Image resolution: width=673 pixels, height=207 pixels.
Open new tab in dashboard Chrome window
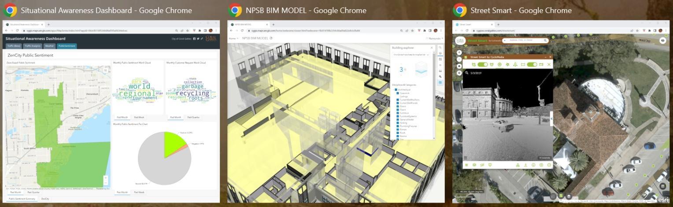coord(48,25)
